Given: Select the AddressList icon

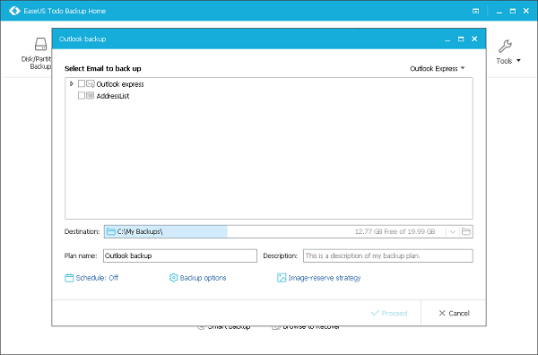Looking at the screenshot, I should pyautogui.click(x=91, y=96).
